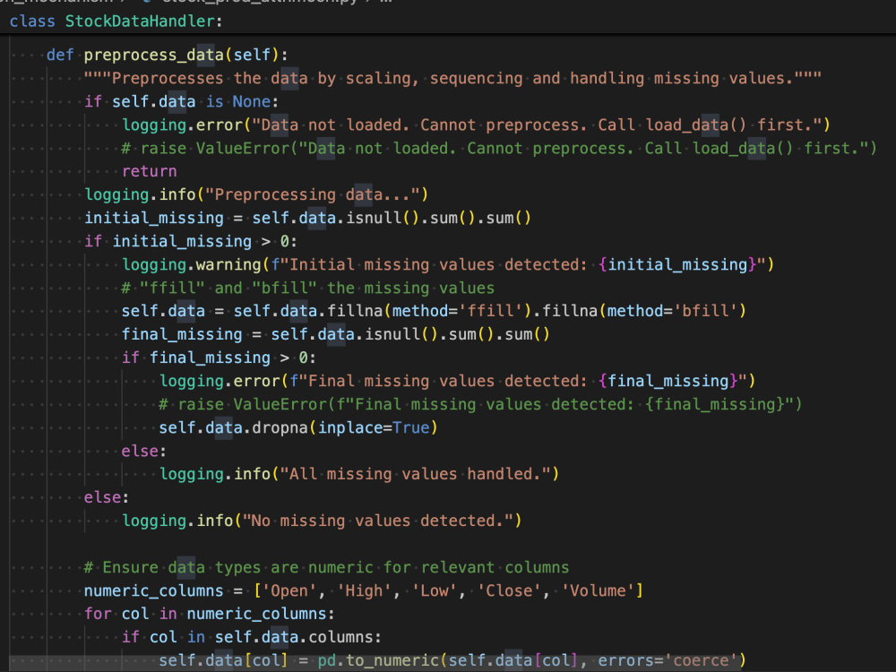This screenshot has height=672, width=896.
Task: Click the 'Close' string in the numeric_columns list
Action: click(x=509, y=590)
